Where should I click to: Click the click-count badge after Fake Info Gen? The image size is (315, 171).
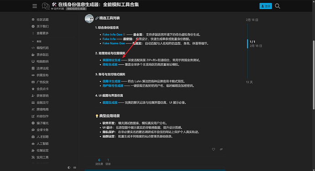point(124,35)
